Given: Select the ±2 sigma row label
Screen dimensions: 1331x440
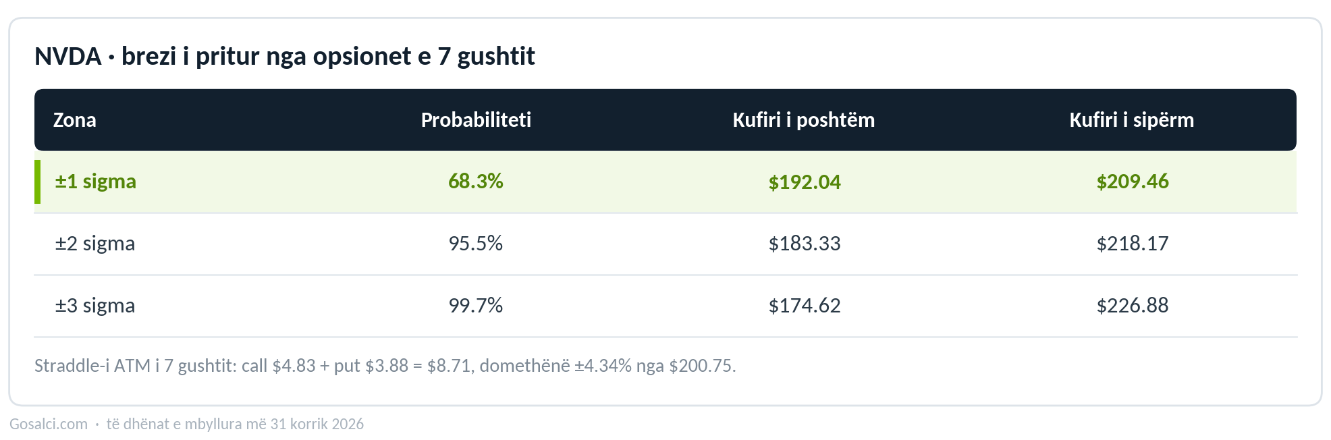Looking at the screenshot, I should click(95, 244).
